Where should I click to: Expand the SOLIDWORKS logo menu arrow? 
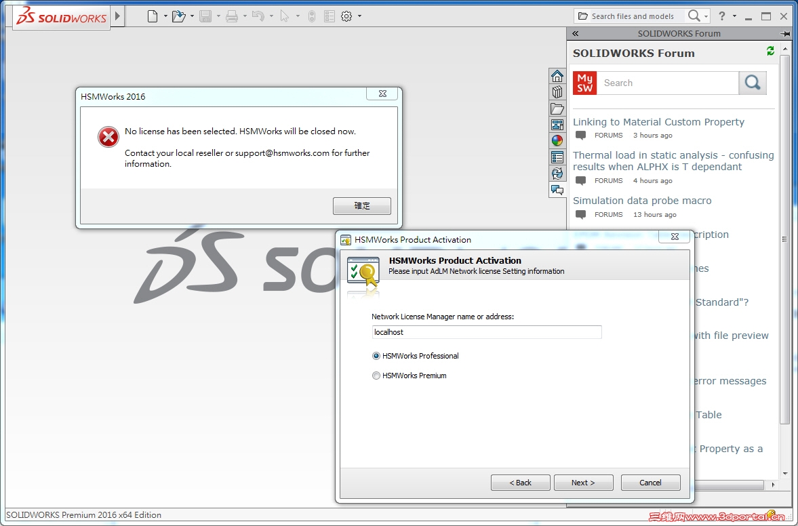(117, 16)
